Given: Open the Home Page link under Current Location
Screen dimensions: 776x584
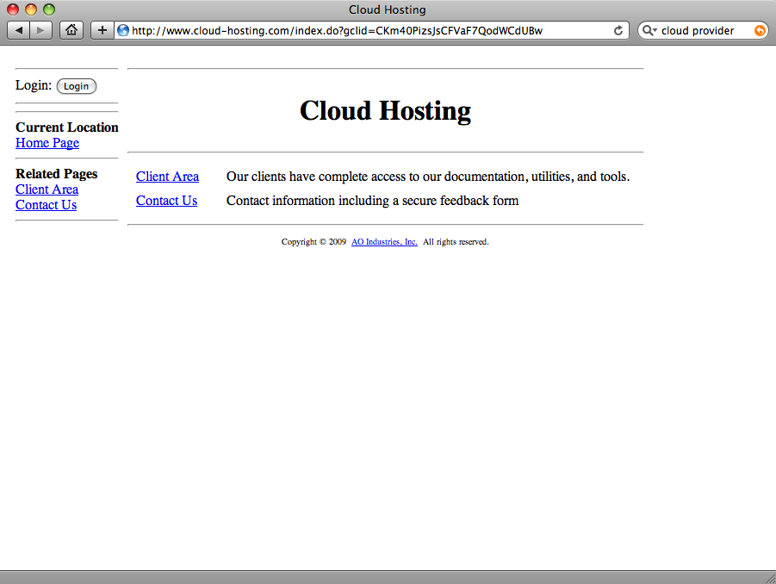Looking at the screenshot, I should click(47, 143).
